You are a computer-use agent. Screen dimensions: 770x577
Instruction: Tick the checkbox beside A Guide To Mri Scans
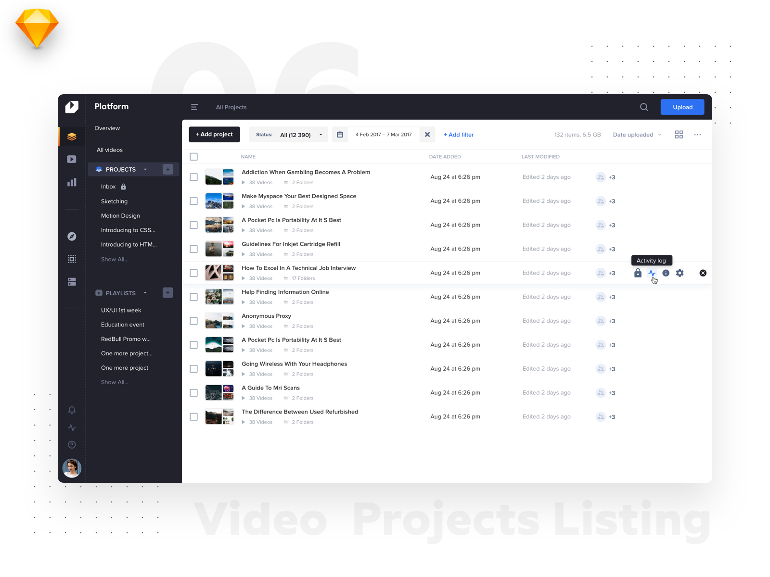(193, 392)
